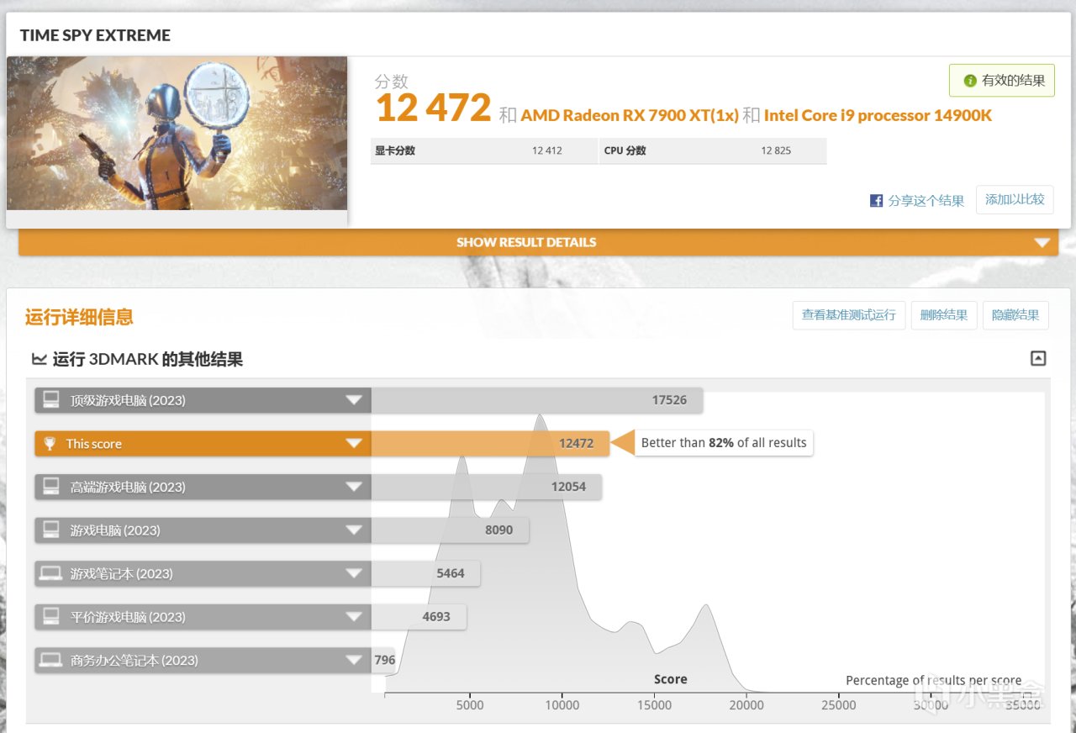This screenshot has height=733, width=1076.
Task: Open the AMD Radeon RX 7900 XT link
Action: [630, 115]
